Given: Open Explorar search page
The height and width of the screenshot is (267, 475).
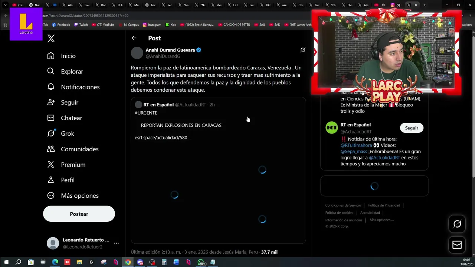Looking at the screenshot, I should [65, 72].
